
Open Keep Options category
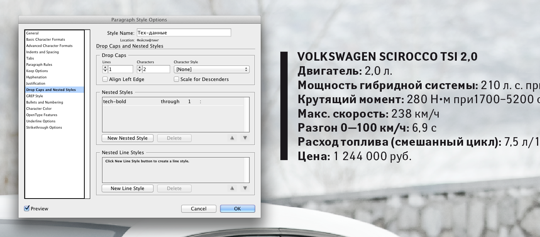[x=54, y=71]
